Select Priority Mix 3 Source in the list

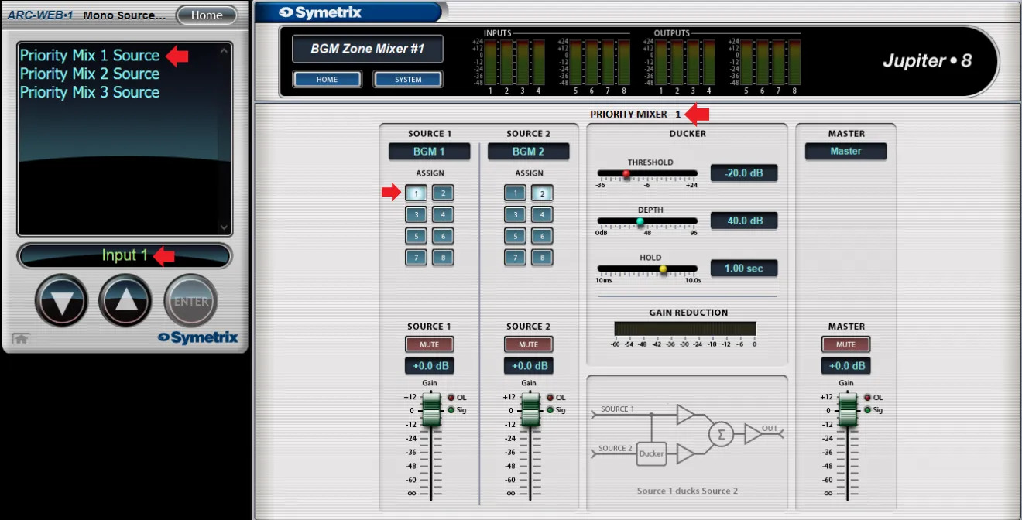point(90,92)
